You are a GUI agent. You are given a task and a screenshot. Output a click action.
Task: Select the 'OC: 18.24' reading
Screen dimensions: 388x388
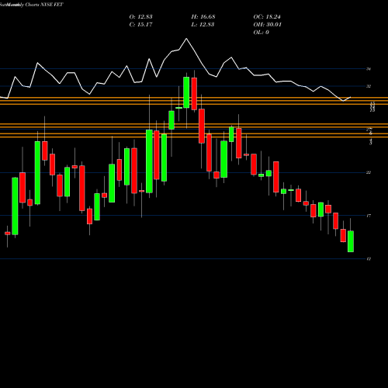pos(267,17)
